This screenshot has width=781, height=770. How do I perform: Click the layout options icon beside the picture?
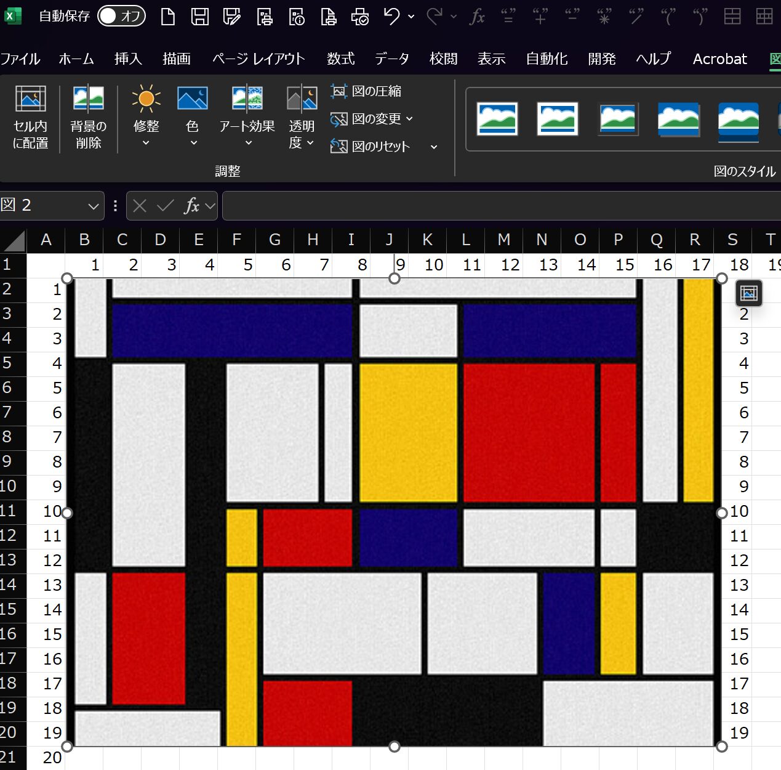749,294
